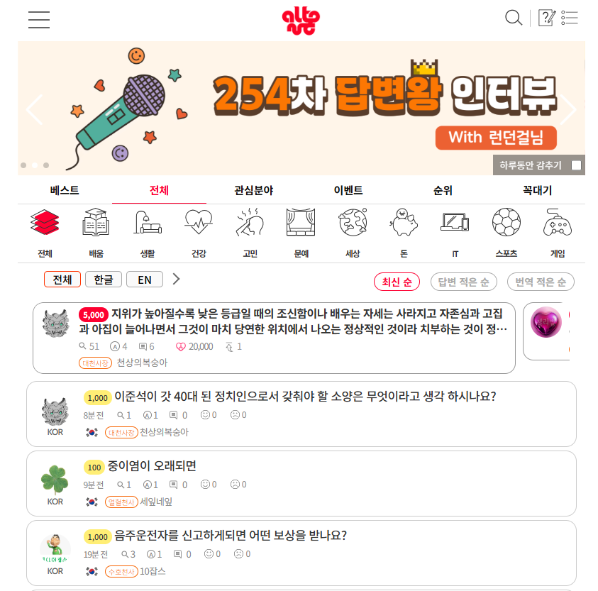The height and width of the screenshot is (591, 598).
Task: Toggle the 한글 language filter
Action: click(x=104, y=280)
